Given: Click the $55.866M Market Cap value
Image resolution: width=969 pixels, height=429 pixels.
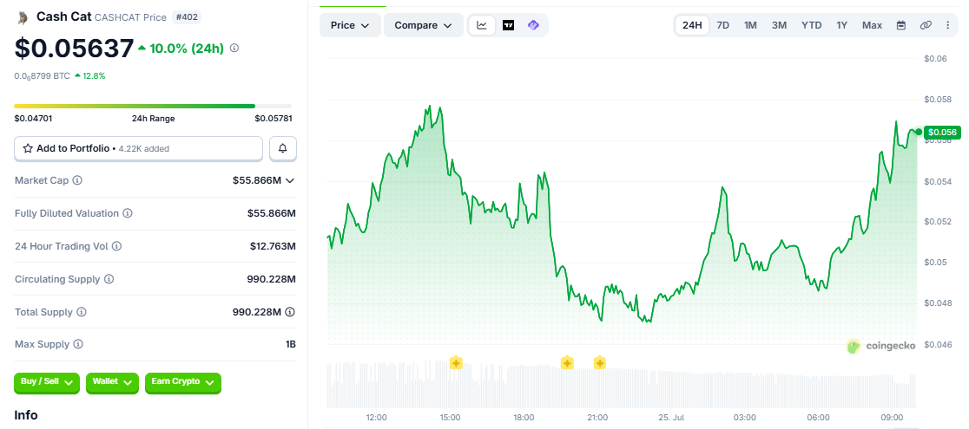Looking at the screenshot, I should [257, 180].
